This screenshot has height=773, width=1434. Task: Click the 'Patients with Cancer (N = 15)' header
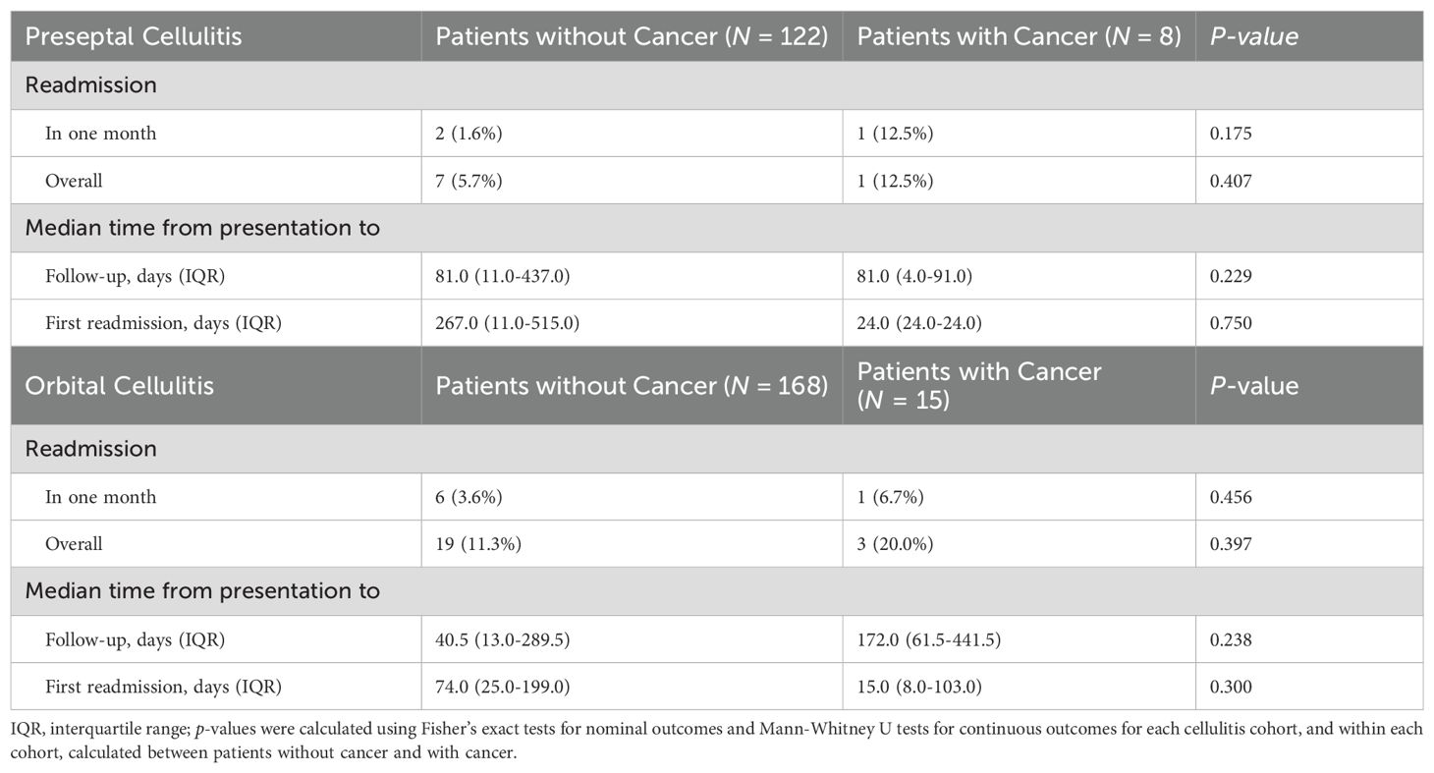pos(979,385)
